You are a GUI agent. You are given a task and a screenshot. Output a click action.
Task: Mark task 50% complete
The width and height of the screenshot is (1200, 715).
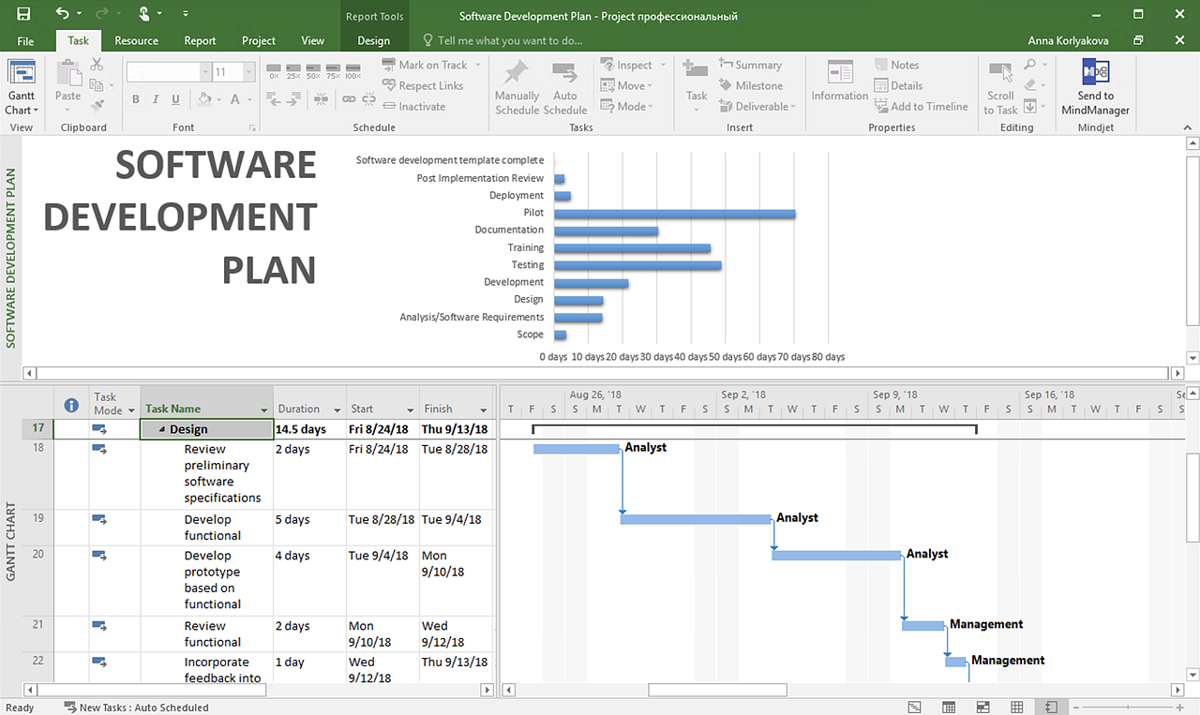pos(315,71)
